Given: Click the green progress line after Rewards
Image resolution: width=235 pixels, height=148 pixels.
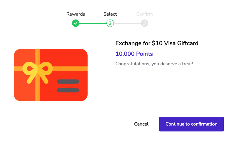Looking at the screenshot, I should (x=93, y=23).
